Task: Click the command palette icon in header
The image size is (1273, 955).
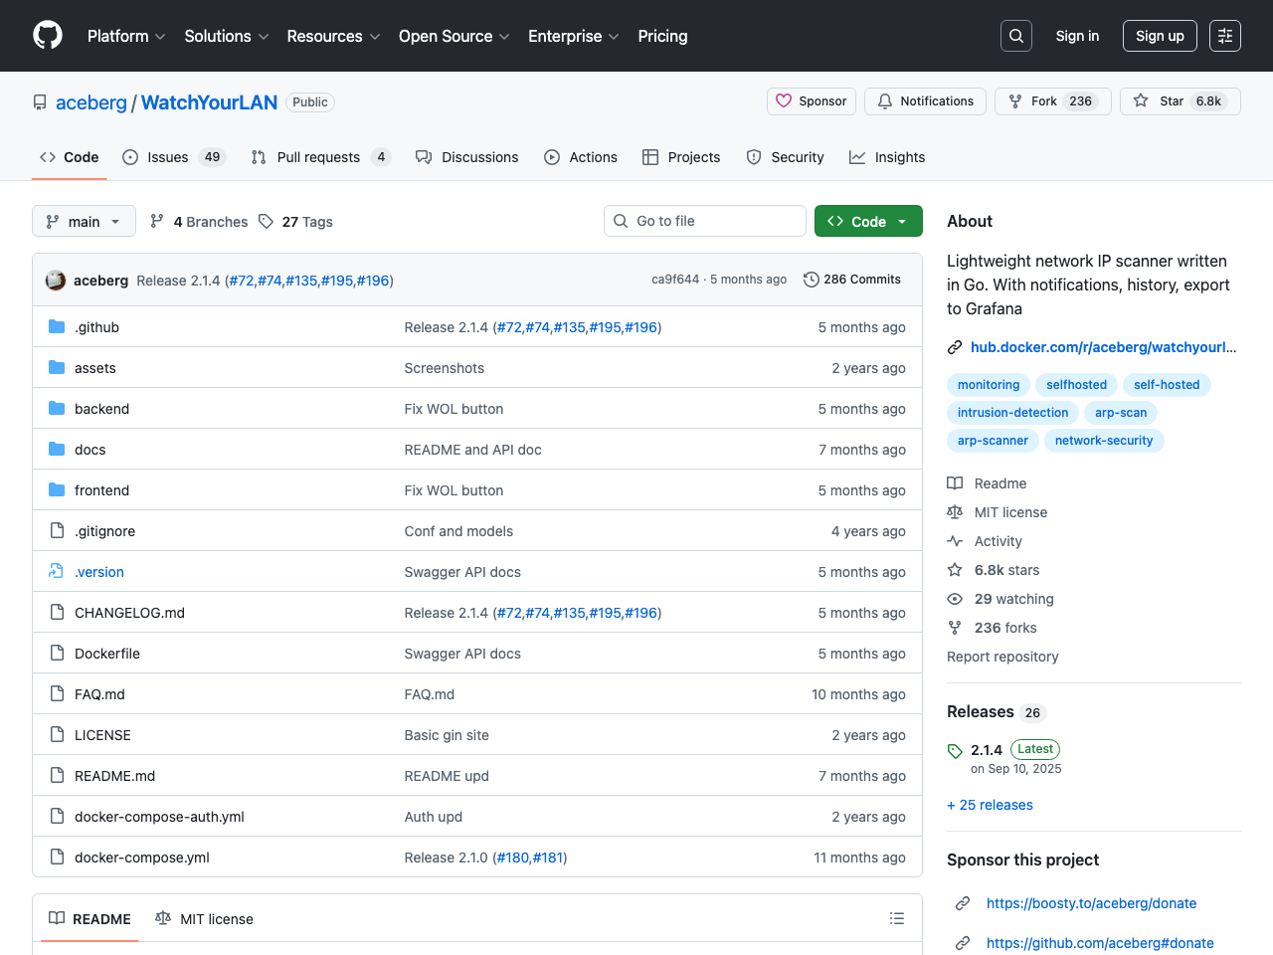Action: 1224,36
